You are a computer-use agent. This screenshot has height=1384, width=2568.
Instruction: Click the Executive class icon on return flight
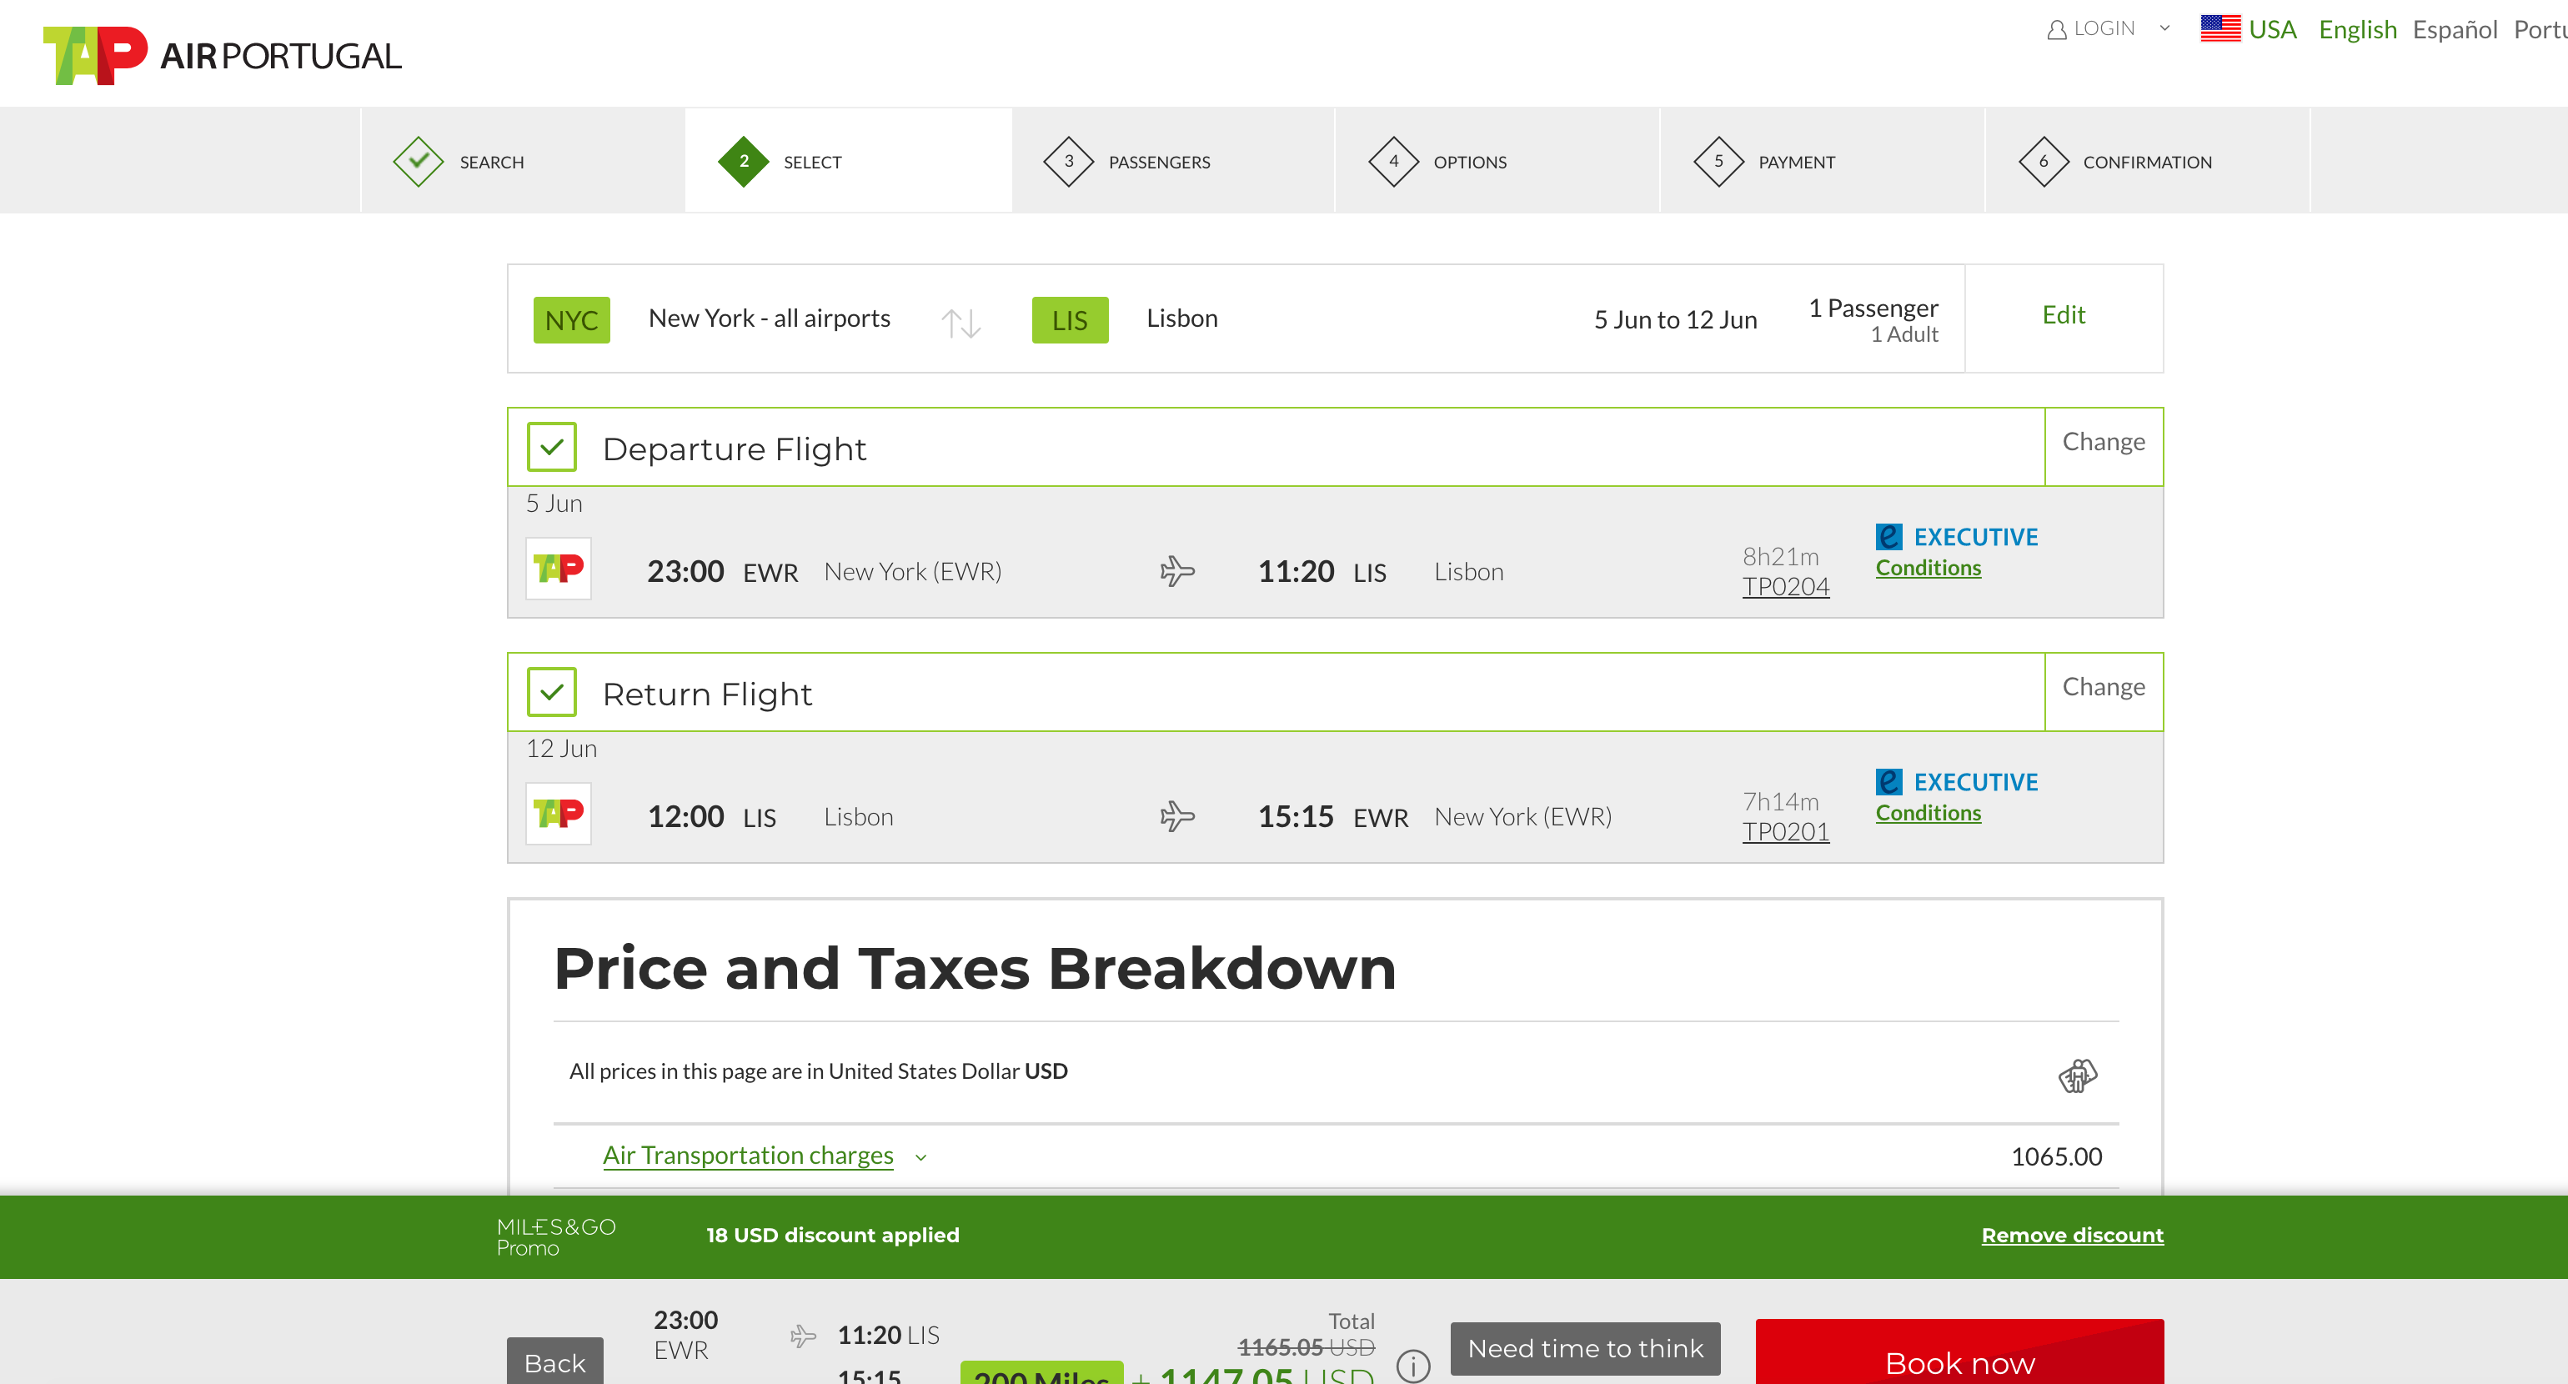(1888, 782)
